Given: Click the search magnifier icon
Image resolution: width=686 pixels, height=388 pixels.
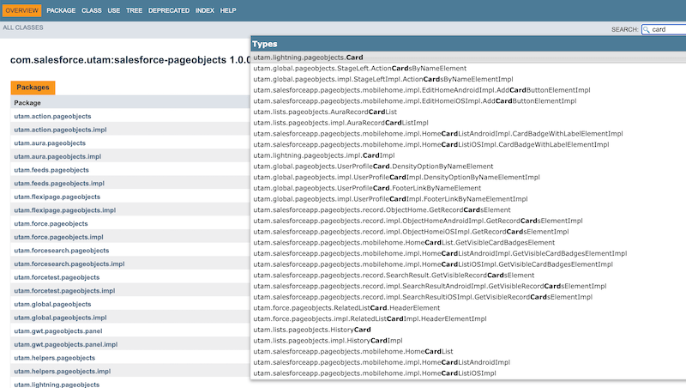Looking at the screenshot, I should click(647, 29).
